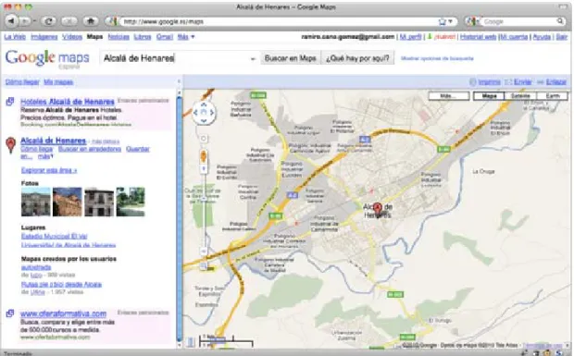Open Noticias in top navigation
Image resolution: width=574 pixels, height=356 pixels.
point(119,37)
